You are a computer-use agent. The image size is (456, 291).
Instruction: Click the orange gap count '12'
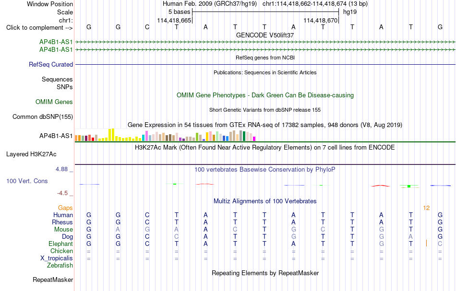click(x=426, y=208)
